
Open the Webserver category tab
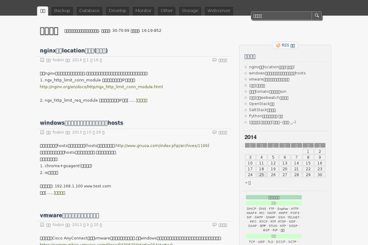219,11
